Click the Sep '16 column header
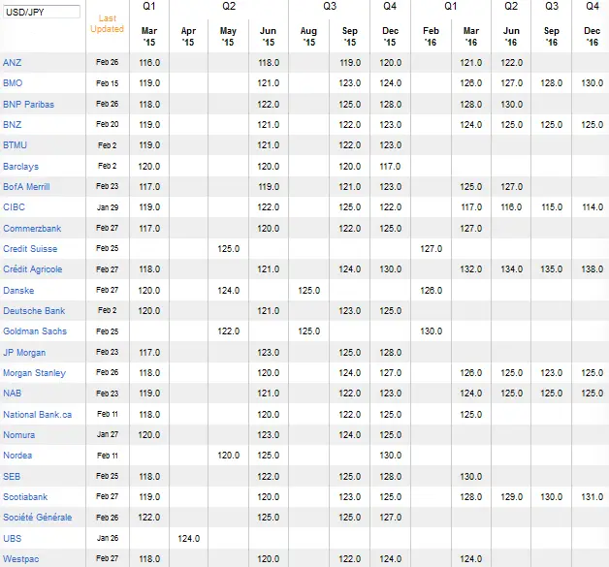This screenshot has width=609, height=567. pos(552,37)
